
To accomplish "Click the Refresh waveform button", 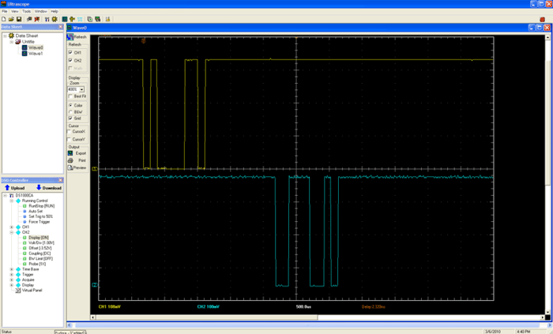I will (x=77, y=37).
